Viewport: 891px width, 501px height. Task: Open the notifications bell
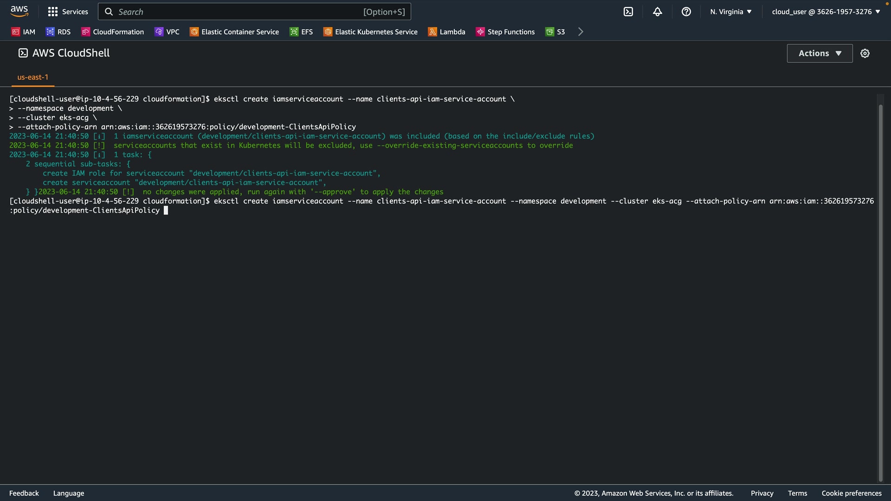pyautogui.click(x=657, y=12)
